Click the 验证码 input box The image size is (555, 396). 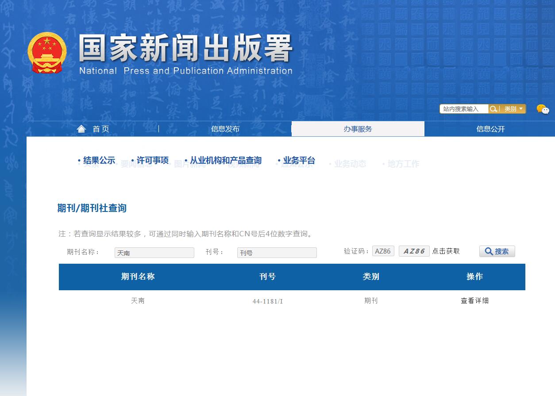[x=383, y=250]
